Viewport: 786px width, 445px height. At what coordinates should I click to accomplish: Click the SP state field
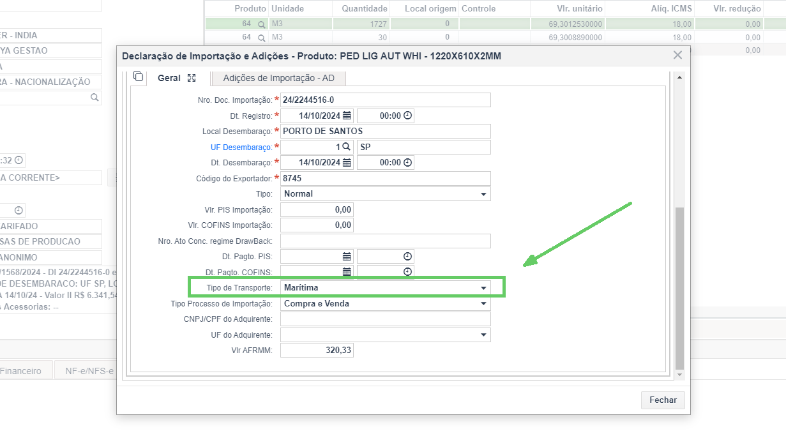point(424,147)
